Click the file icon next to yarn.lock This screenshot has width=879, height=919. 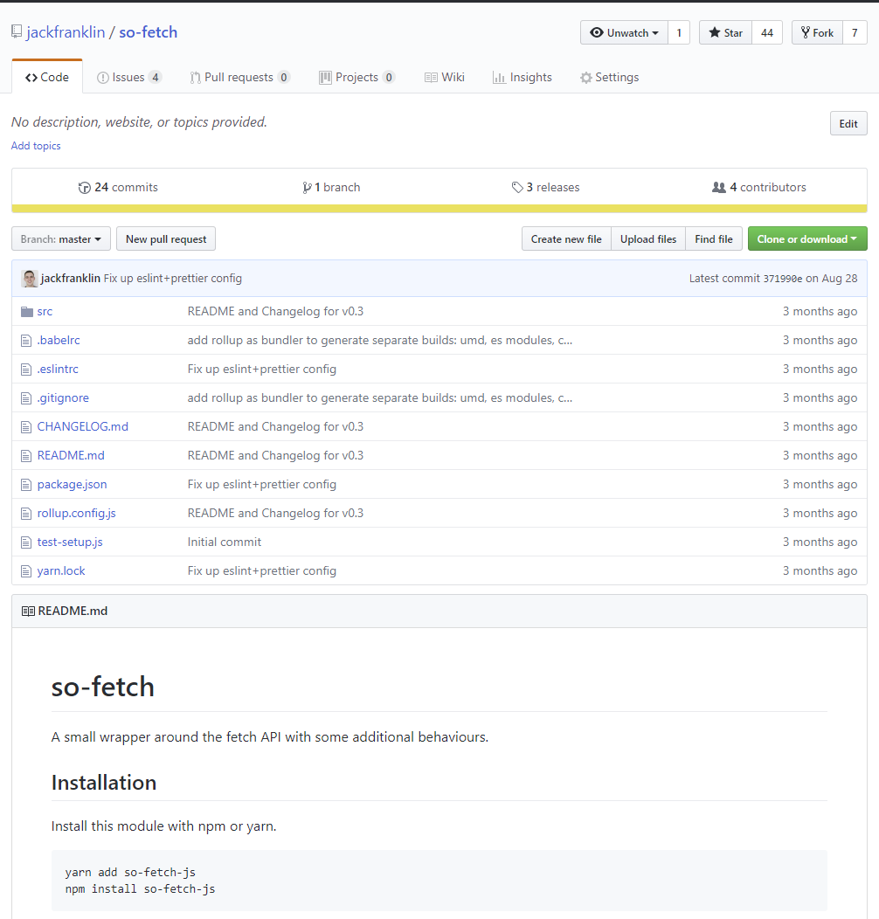pos(26,570)
